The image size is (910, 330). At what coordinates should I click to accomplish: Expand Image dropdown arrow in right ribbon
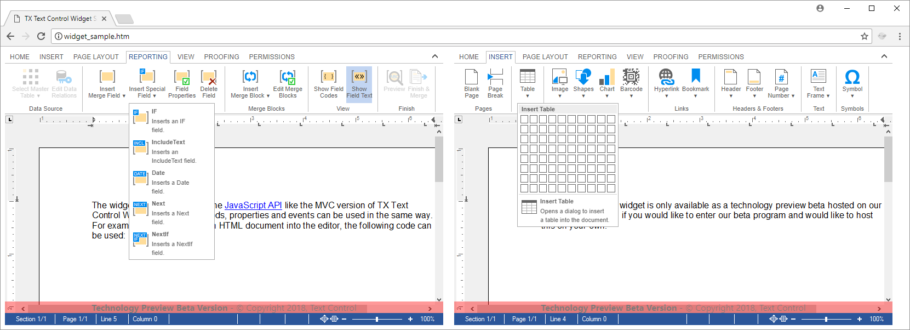(560, 96)
